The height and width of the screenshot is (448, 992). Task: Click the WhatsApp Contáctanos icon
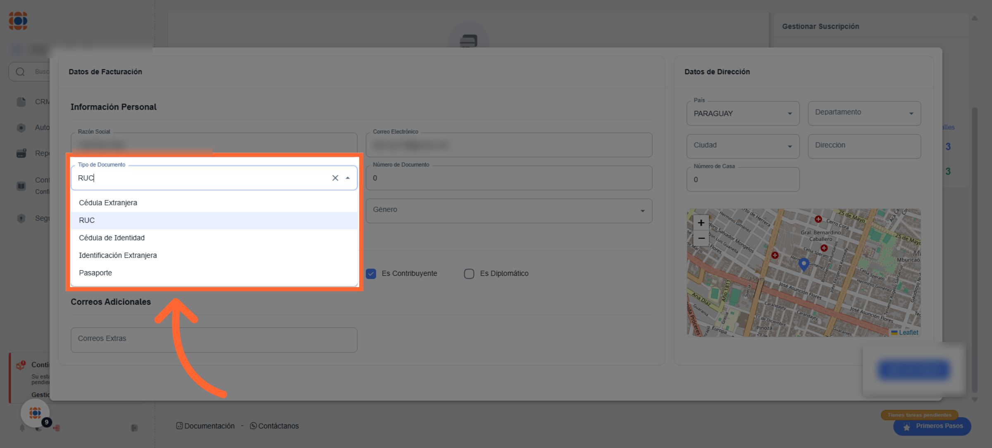253,426
